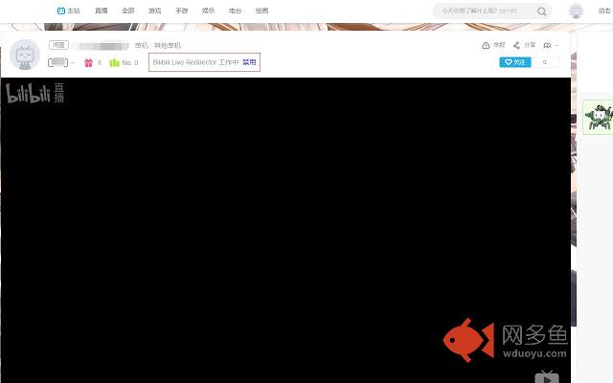Click the 分享 share label

tap(530, 45)
